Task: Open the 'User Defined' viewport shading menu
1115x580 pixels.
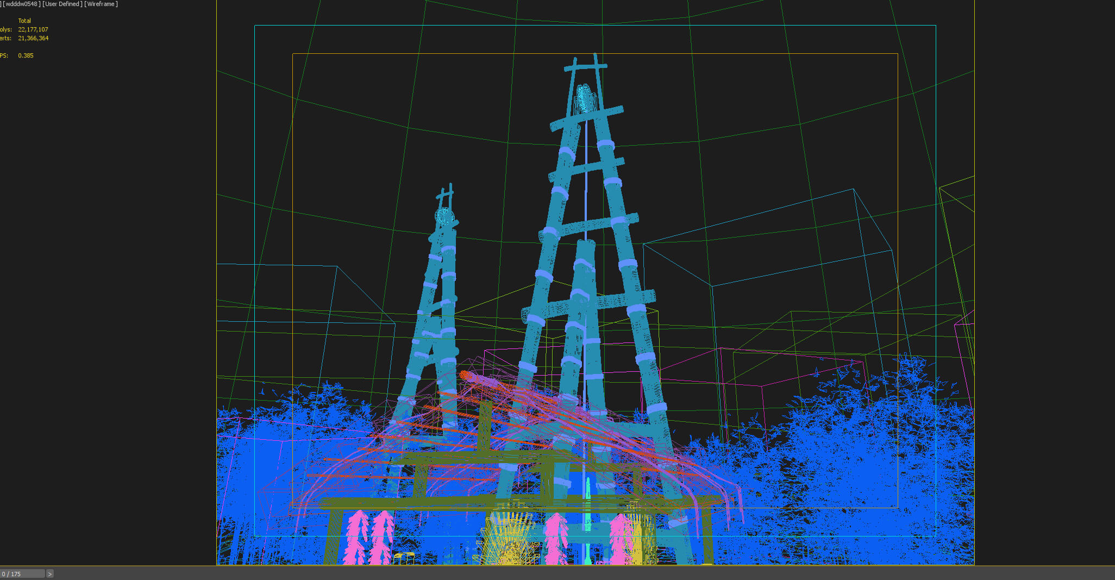Action: click(62, 4)
